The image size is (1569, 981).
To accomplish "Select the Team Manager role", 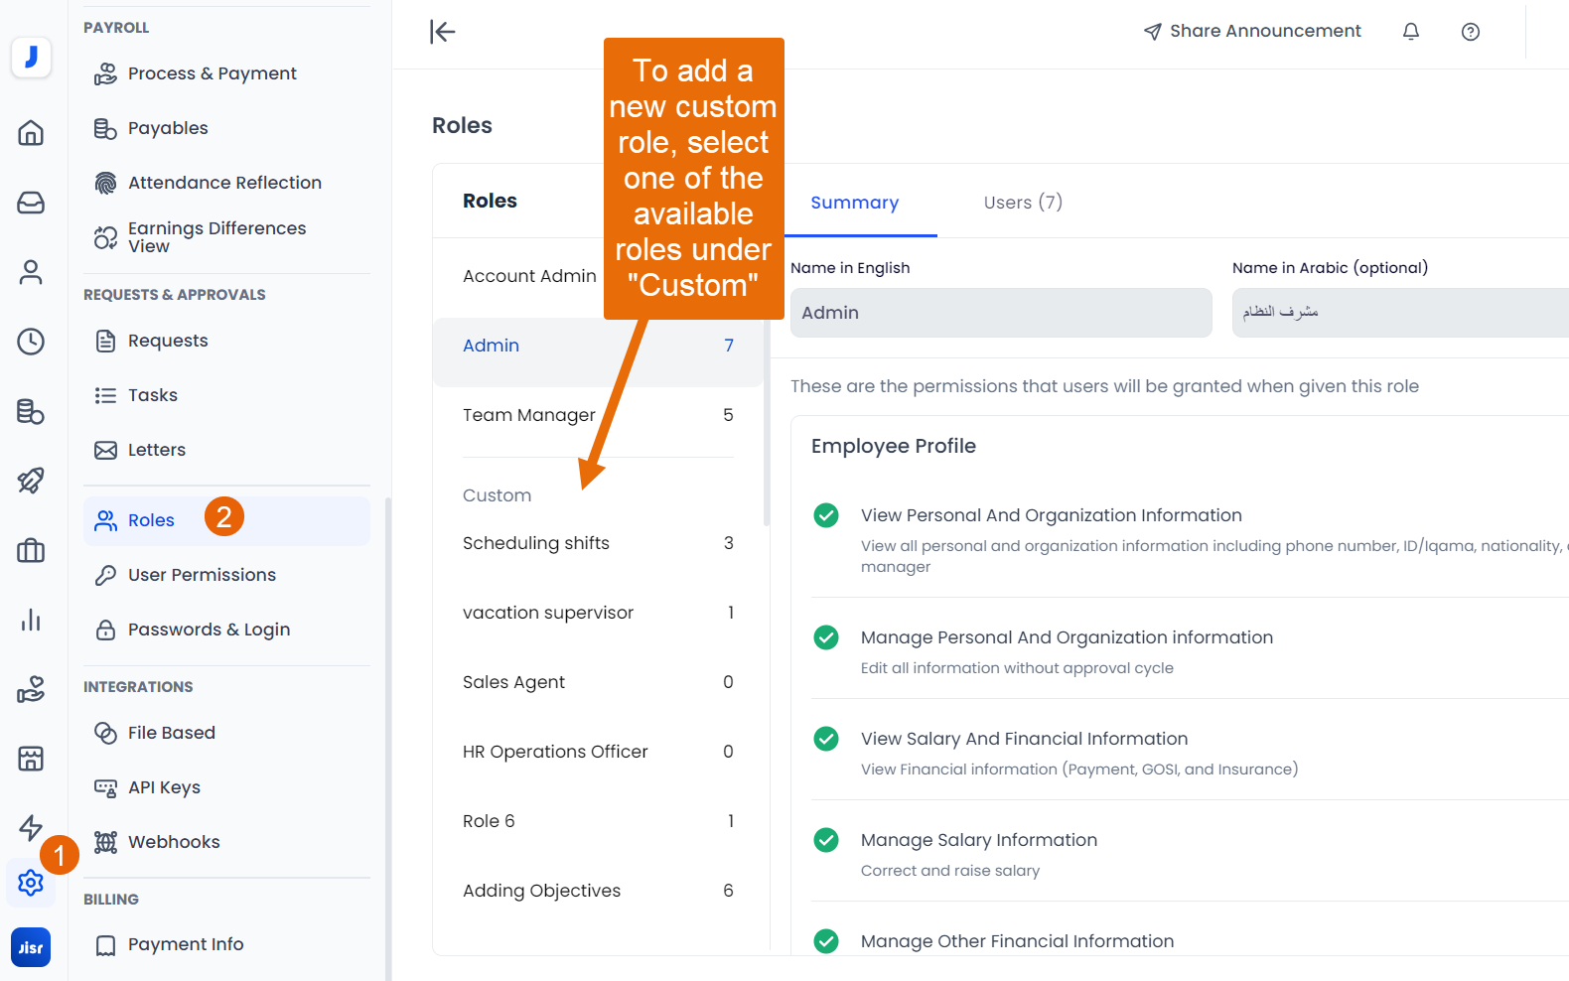I will [x=529, y=415].
